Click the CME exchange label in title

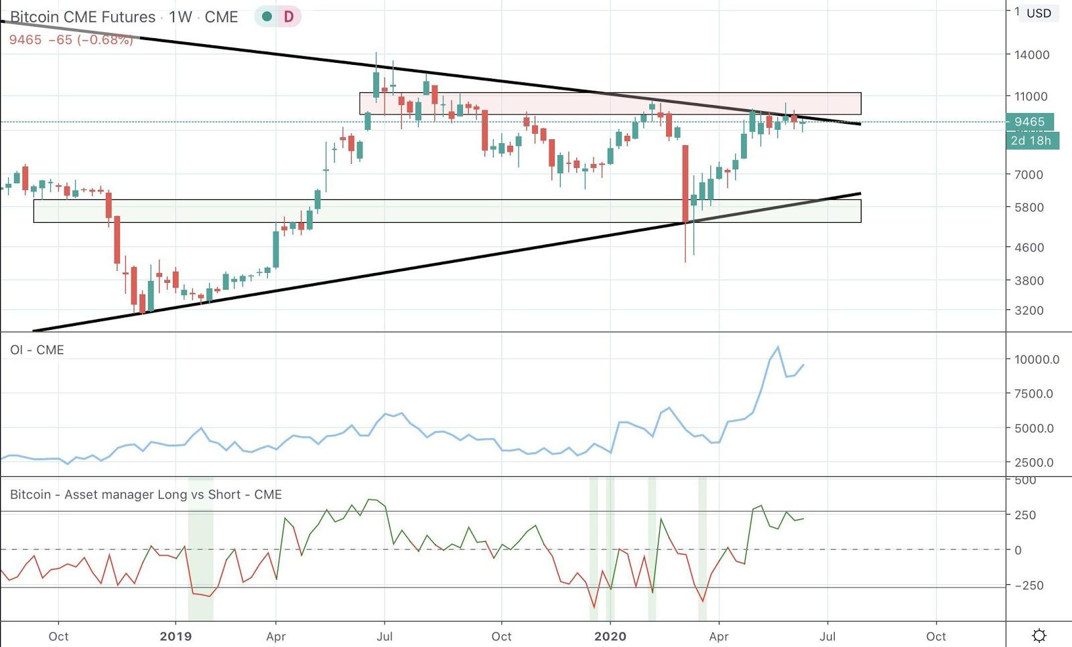click(221, 17)
